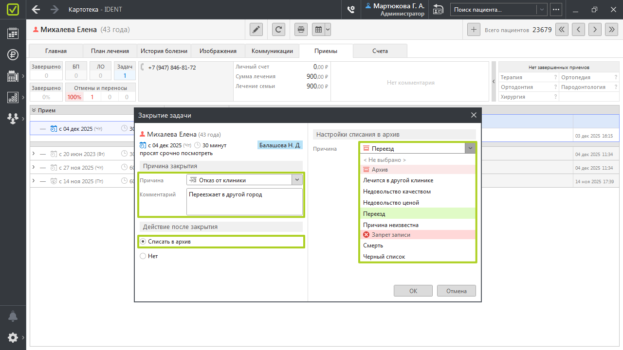Viewport: 623px width, 350px height.
Task: Choose 'Недовольство ценой' from the list
Action: point(391,203)
